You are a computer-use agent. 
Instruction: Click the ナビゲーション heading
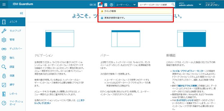tap(44, 55)
